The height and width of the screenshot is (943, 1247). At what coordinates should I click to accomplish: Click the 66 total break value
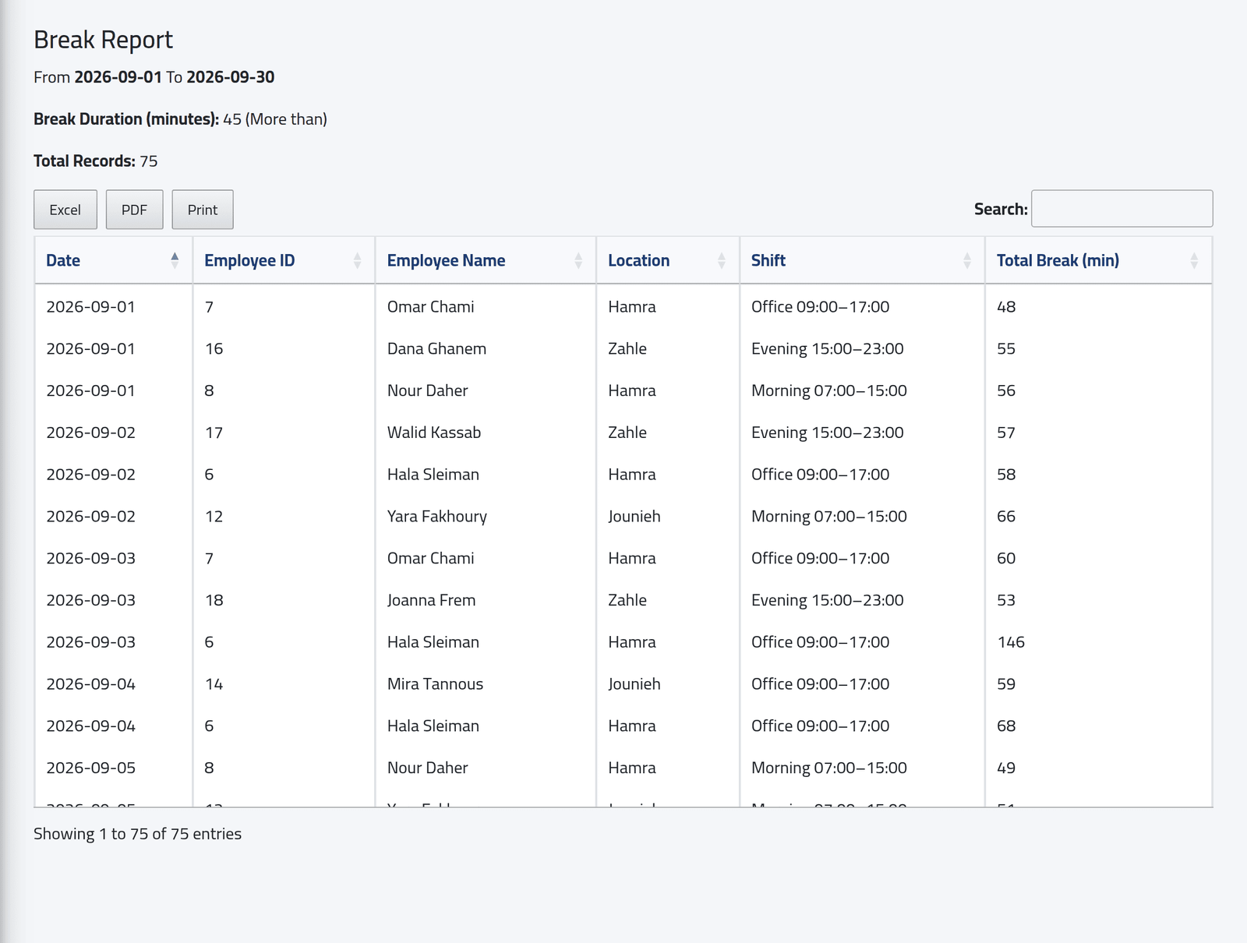(1006, 516)
